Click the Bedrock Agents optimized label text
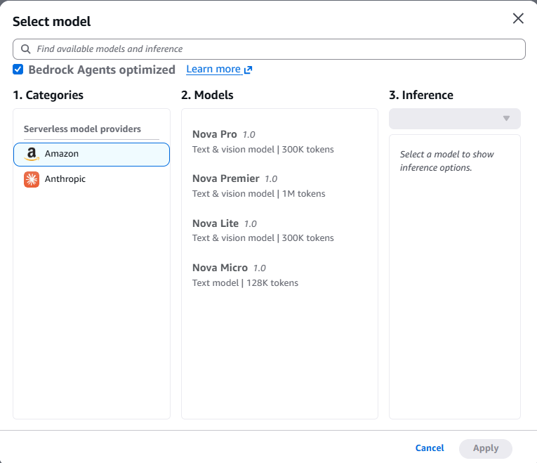This screenshot has height=463, width=537. coord(102,70)
